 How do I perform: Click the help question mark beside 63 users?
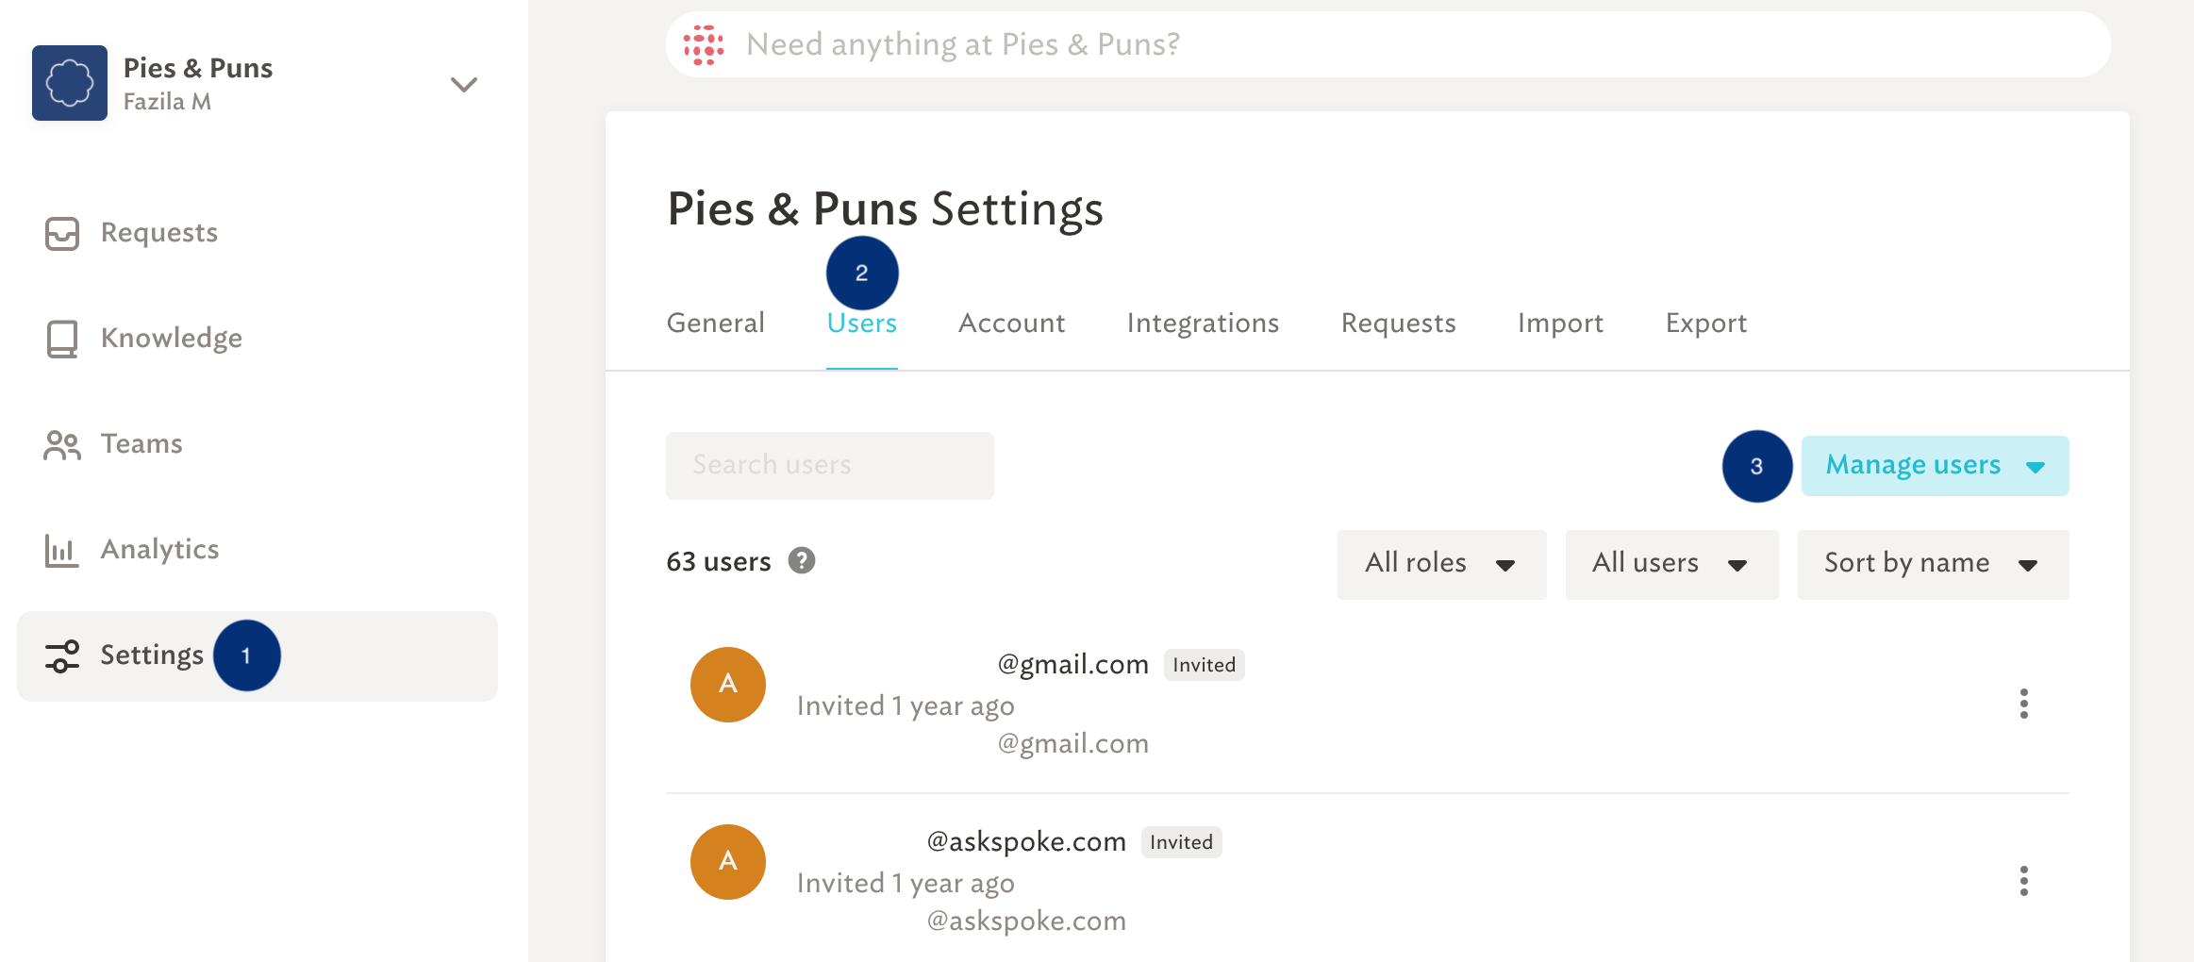802,561
